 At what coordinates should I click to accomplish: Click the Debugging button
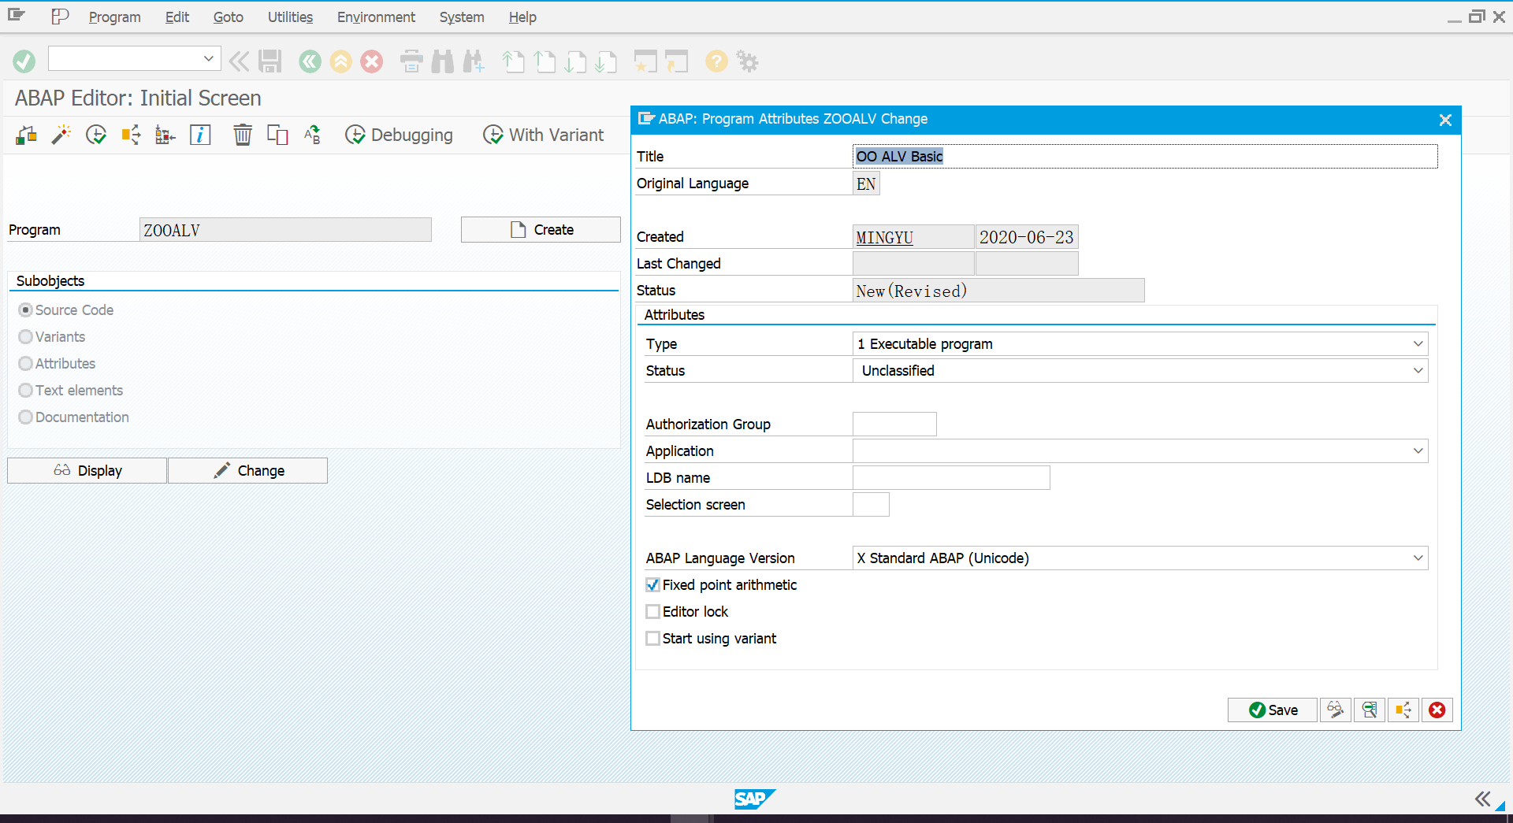coord(400,135)
